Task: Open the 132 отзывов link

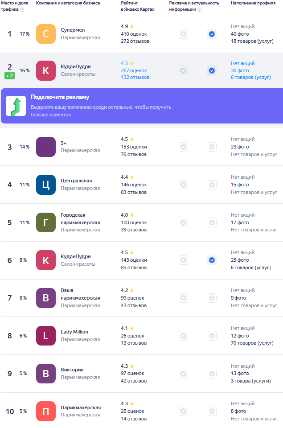Action: tap(135, 77)
